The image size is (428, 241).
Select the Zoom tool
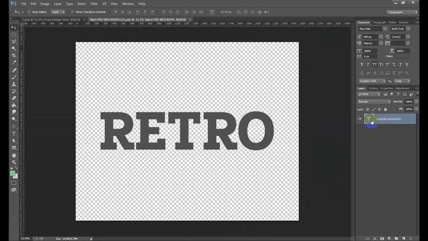click(x=14, y=162)
